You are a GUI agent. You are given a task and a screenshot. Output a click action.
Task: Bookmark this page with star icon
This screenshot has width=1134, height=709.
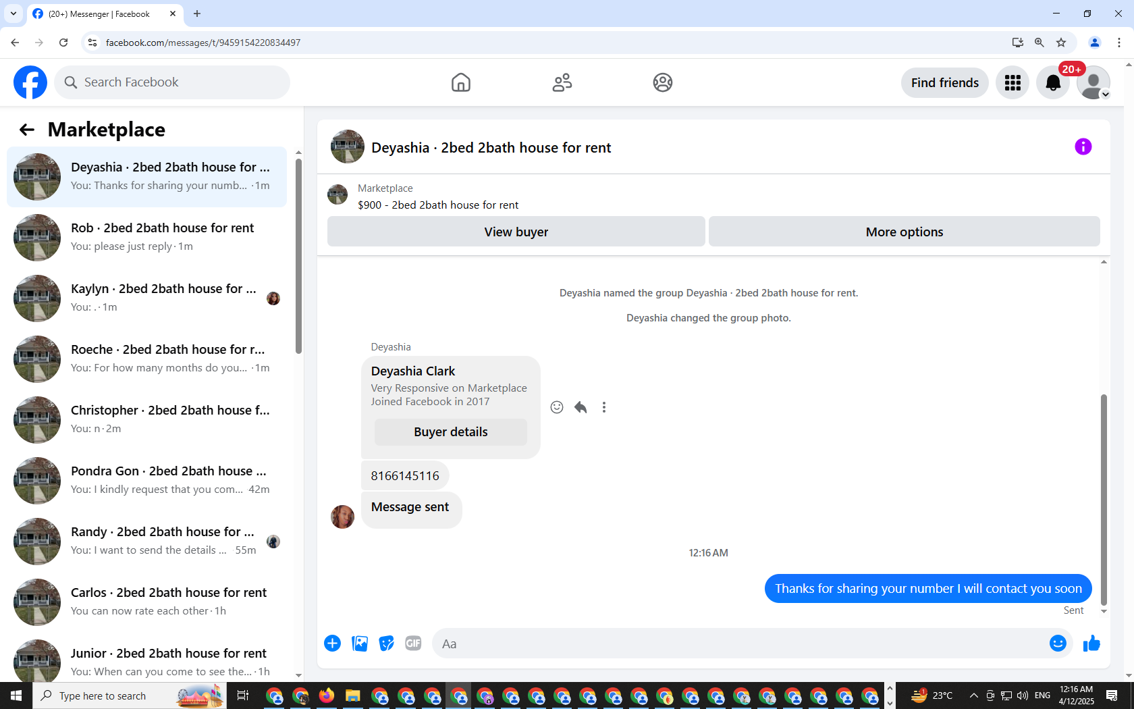(x=1061, y=43)
